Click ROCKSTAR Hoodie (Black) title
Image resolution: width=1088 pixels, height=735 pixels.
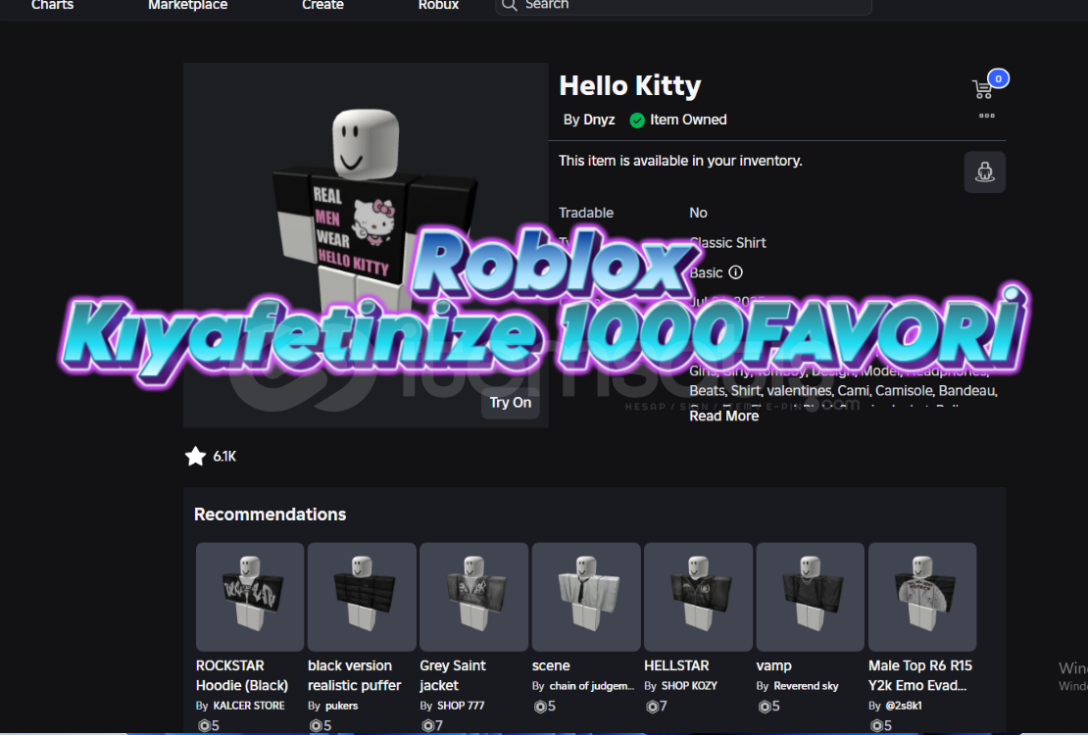coord(241,675)
